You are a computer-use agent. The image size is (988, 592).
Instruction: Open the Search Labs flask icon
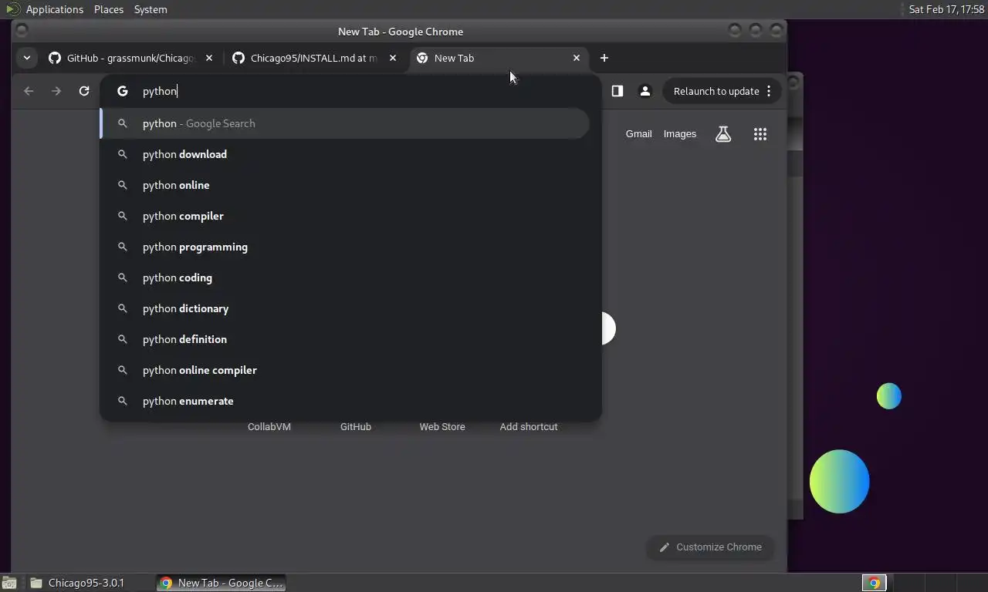click(x=723, y=134)
